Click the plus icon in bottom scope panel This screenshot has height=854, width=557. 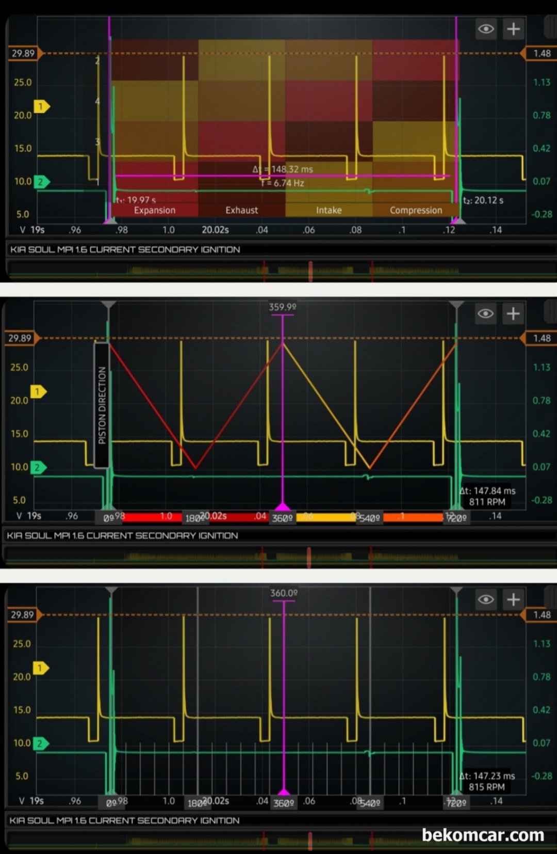(x=513, y=599)
